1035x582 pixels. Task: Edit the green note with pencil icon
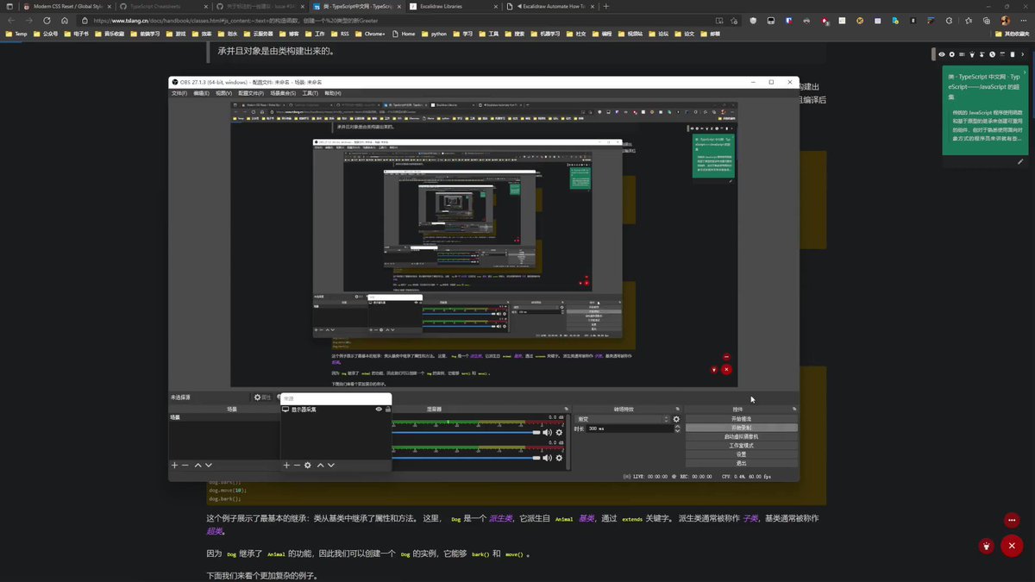[x=1020, y=162]
